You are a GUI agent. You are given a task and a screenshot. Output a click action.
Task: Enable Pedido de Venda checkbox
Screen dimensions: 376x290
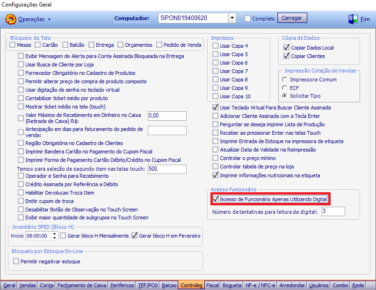159,45
